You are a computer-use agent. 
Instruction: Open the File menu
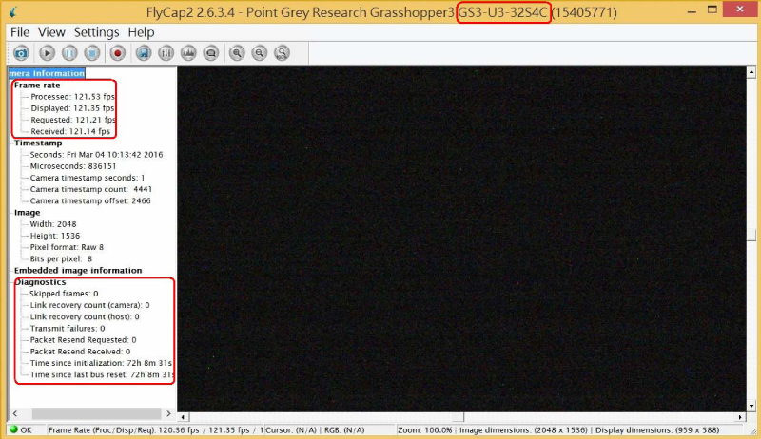19,32
